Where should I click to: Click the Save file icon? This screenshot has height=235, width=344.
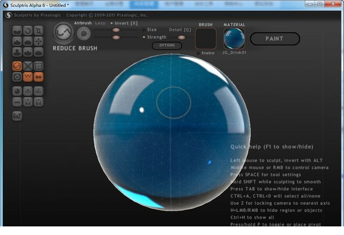(x=39, y=102)
